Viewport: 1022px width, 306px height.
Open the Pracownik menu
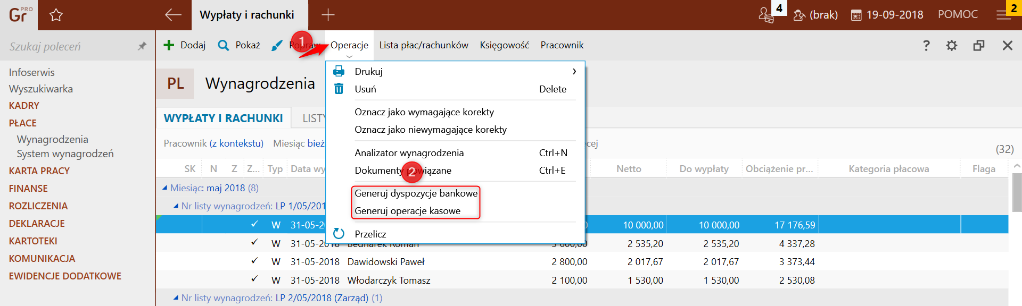coord(562,45)
